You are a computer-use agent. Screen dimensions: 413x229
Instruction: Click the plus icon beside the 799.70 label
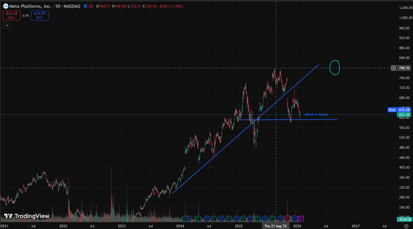(x=393, y=68)
